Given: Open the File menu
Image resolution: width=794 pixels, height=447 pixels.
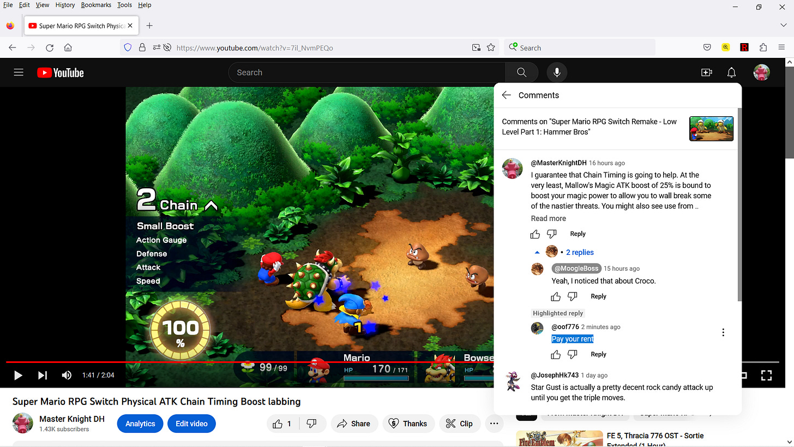Looking at the screenshot, I should tap(8, 5).
